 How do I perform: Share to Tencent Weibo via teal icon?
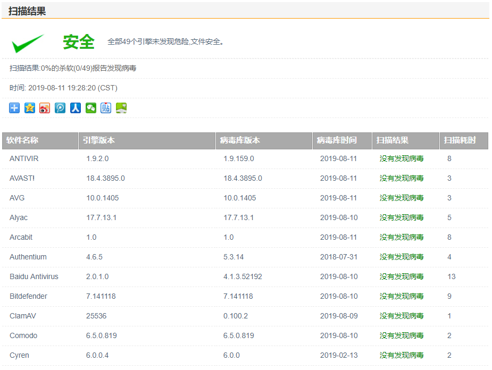pyautogui.click(x=60, y=108)
